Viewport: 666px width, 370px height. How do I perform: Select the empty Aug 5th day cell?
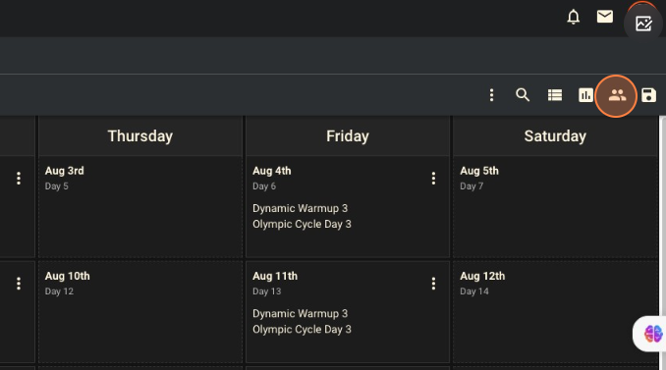pyautogui.click(x=555, y=207)
